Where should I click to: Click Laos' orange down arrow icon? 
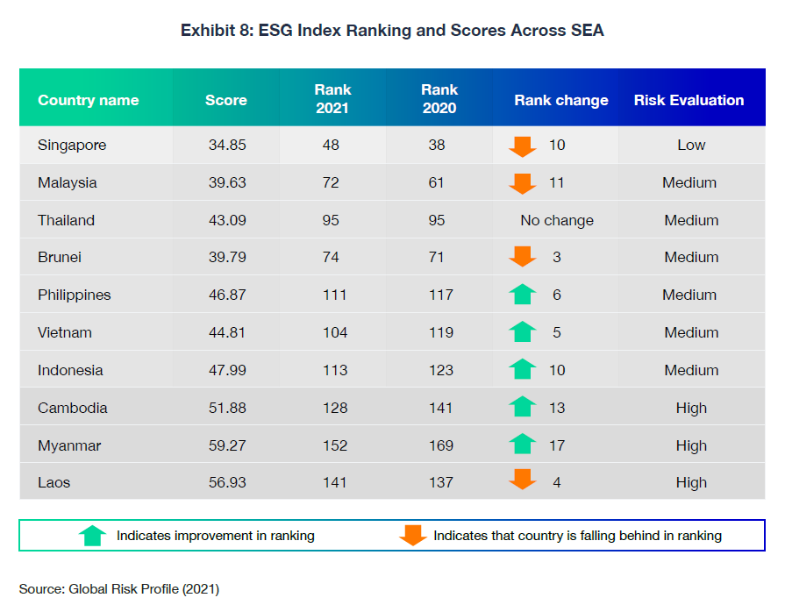[523, 481]
